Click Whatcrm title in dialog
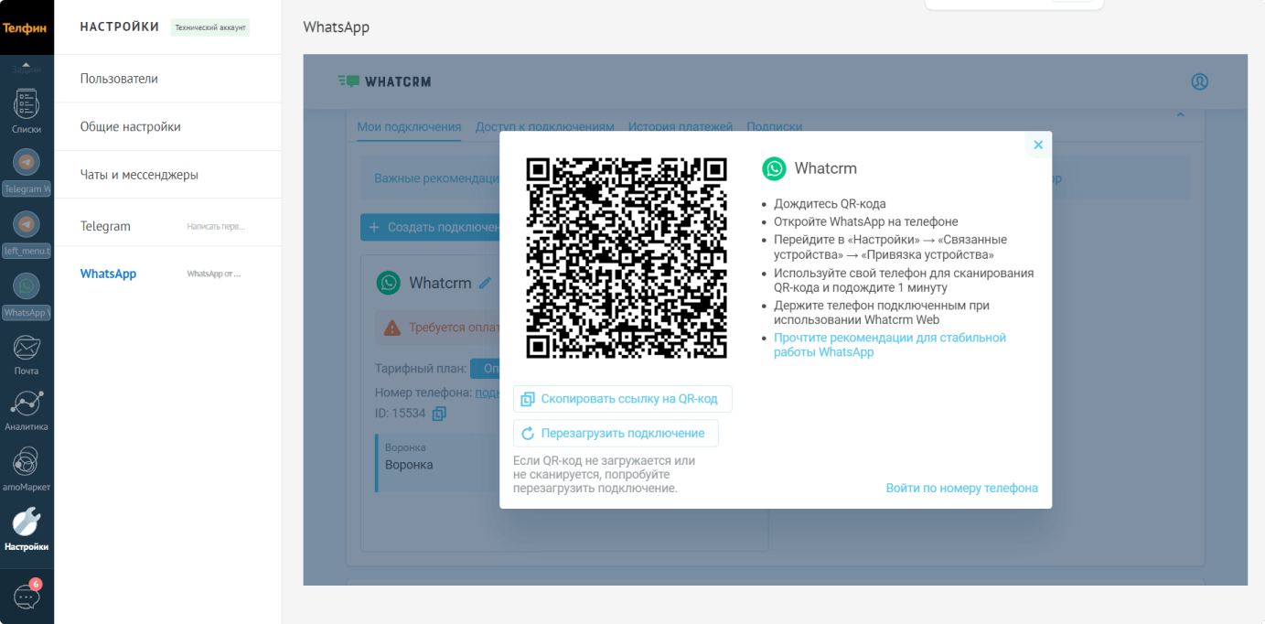The height and width of the screenshot is (624, 1265). pyautogui.click(x=826, y=168)
